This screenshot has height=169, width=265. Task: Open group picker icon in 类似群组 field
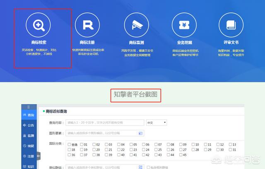(140, 167)
